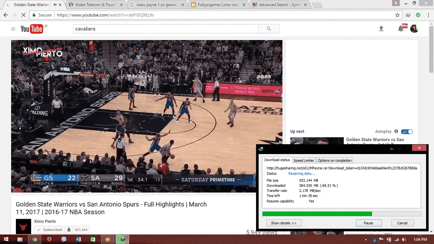The width and height of the screenshot is (434, 244).
Task: Click the video title Golden State Warriors vs San Antonio
Action: 111,208
